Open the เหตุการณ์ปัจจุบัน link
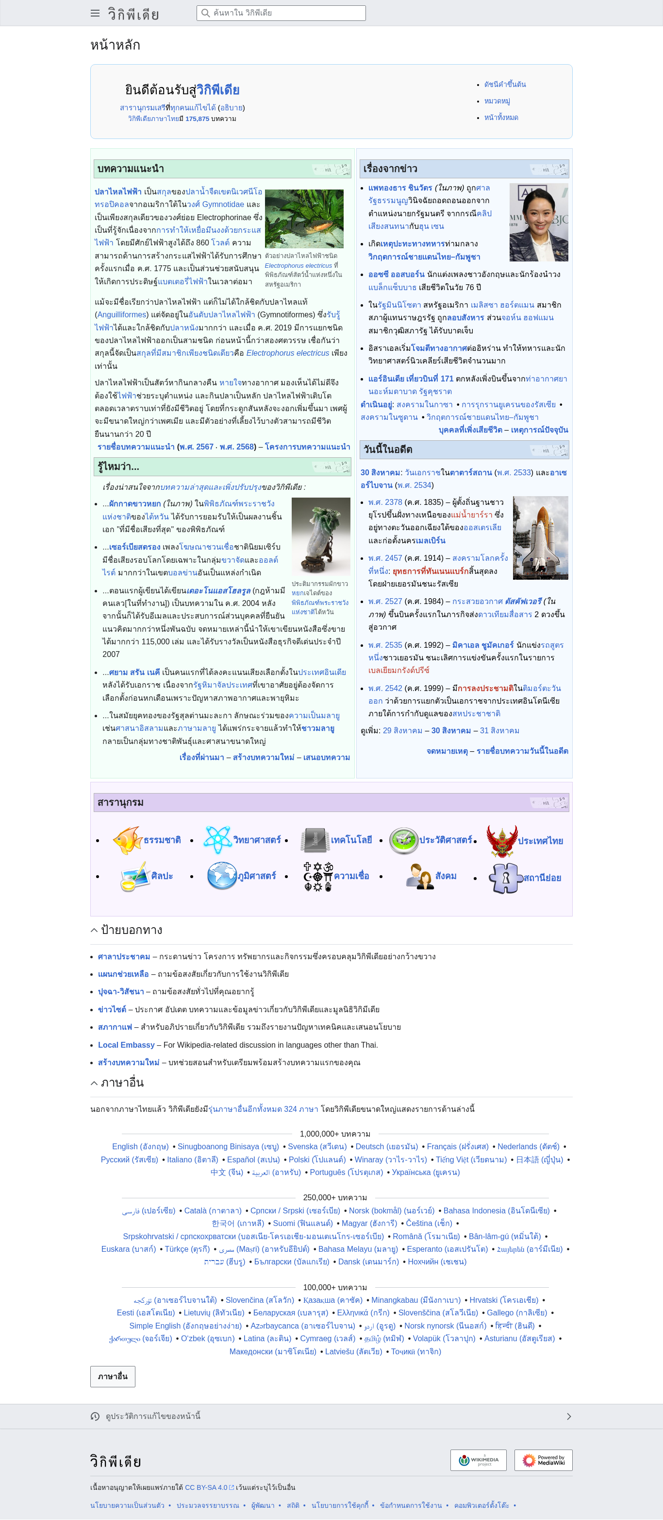This screenshot has height=1520, width=663. tap(539, 430)
